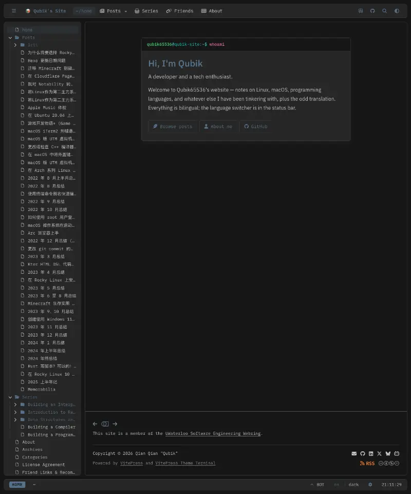Go to the next webring site arrow
Image resolution: width=411 pixels, height=494 pixels.
[x=115, y=424]
